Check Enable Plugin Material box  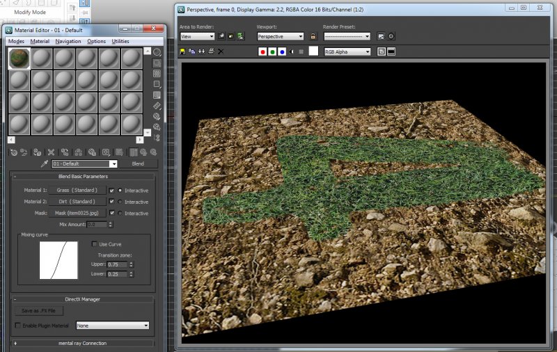pyautogui.click(x=18, y=325)
